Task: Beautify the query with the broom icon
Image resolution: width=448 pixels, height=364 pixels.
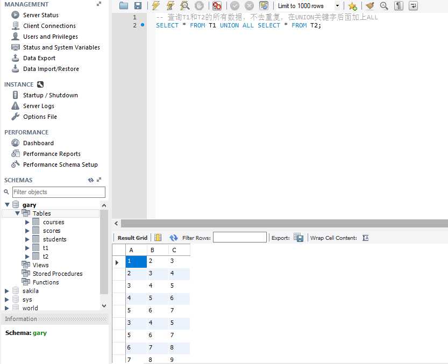Action: click(370, 6)
